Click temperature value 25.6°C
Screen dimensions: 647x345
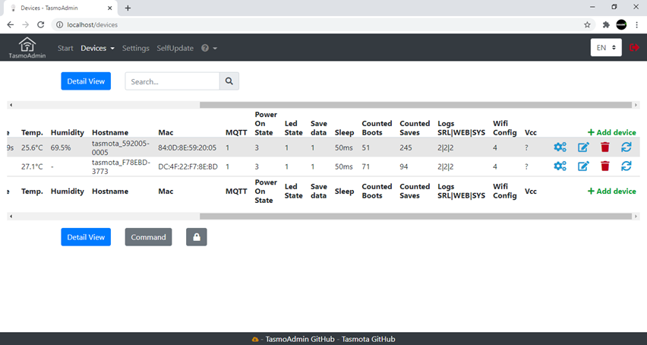[32, 147]
